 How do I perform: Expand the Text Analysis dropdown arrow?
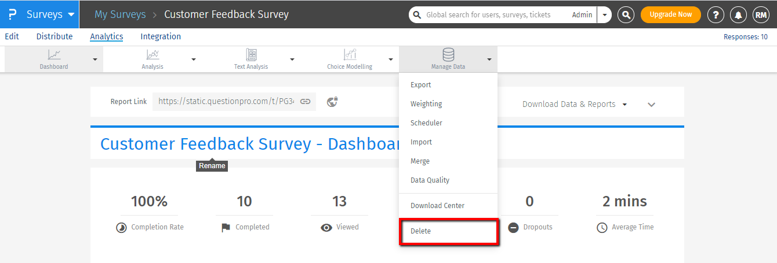click(292, 59)
